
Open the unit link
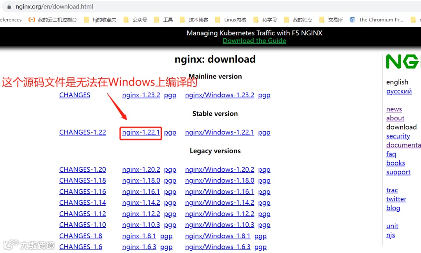coord(392,226)
